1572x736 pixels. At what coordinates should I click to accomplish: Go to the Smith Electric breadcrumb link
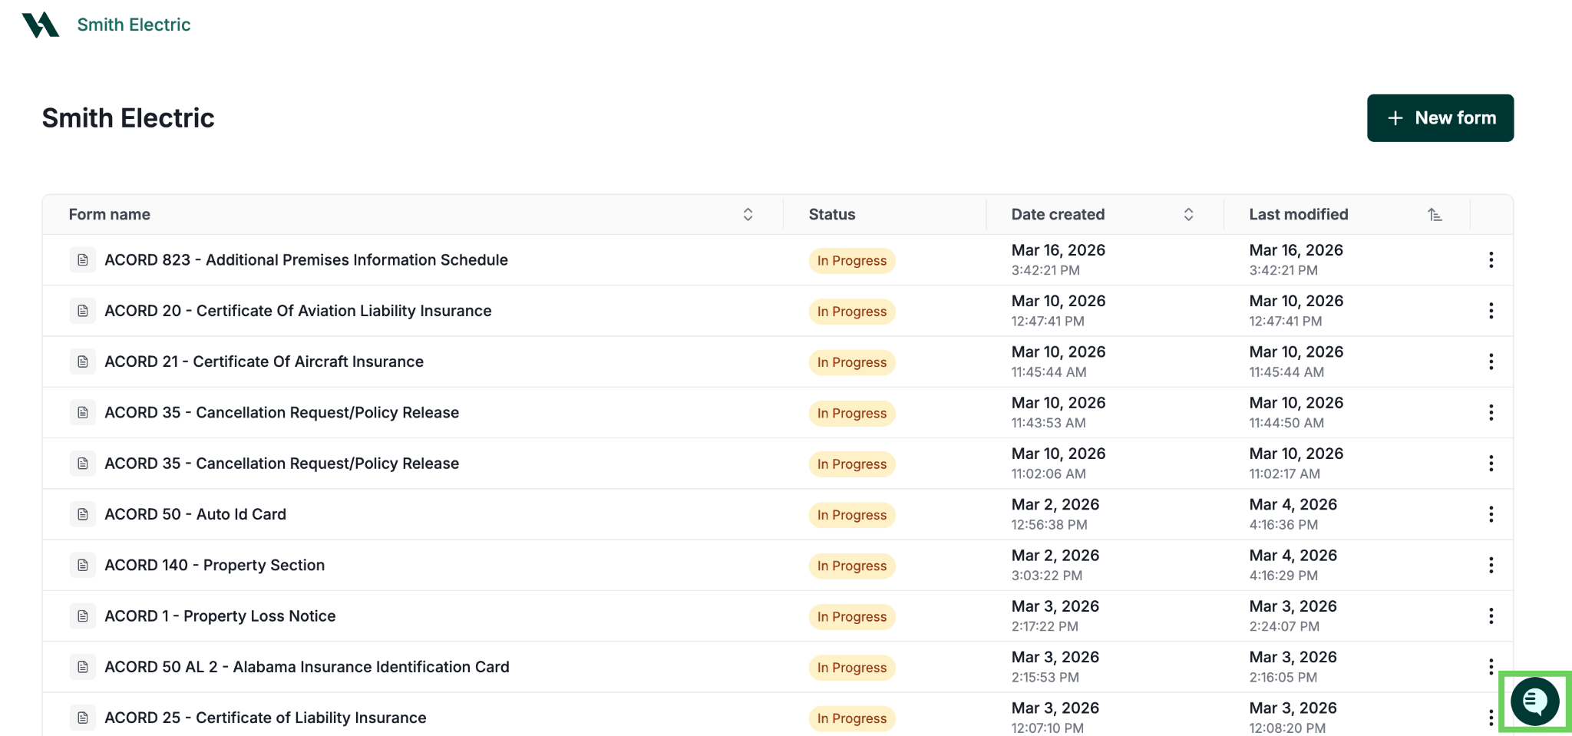[x=134, y=25]
